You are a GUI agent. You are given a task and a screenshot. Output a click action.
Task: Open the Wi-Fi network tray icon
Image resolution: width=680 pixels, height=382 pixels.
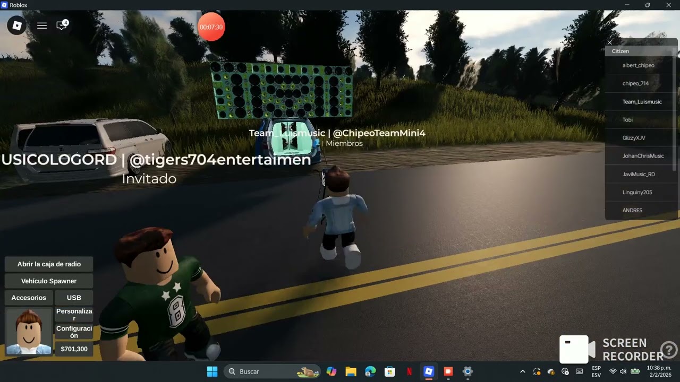coord(613,371)
